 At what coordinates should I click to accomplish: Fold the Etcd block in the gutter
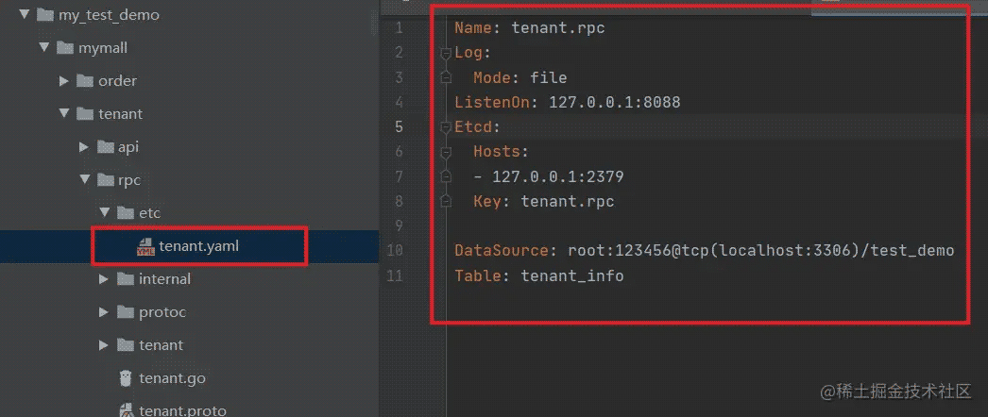coord(446,127)
